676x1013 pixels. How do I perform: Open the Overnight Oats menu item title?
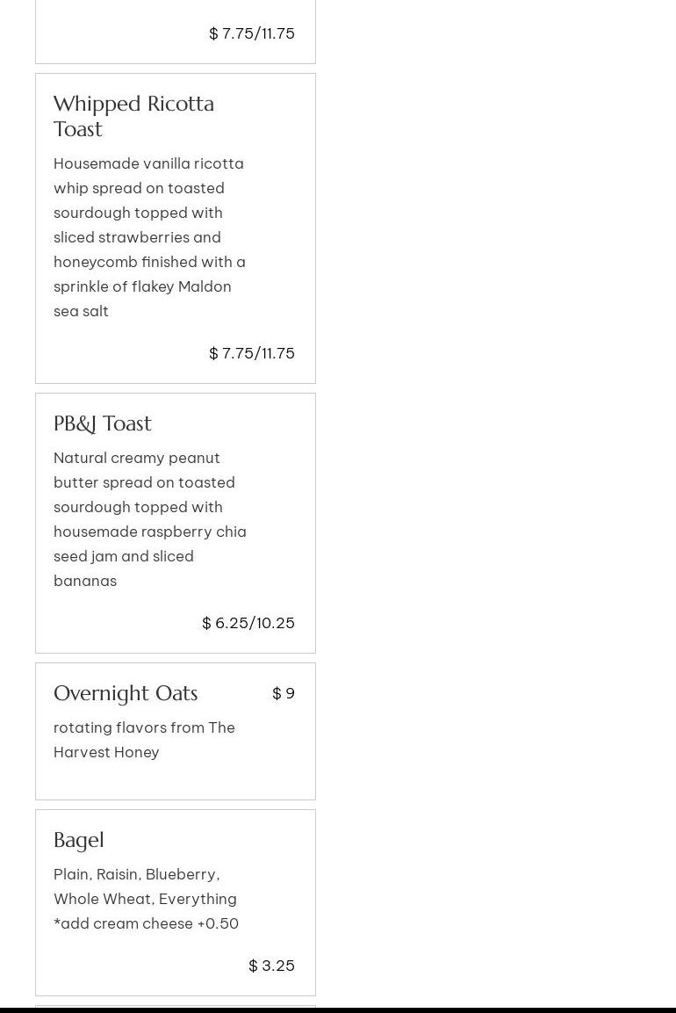click(126, 693)
